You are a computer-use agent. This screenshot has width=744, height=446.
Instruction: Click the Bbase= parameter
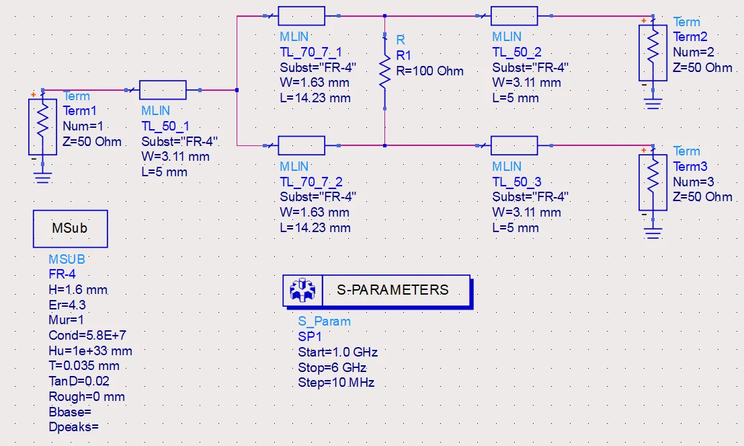point(70,412)
